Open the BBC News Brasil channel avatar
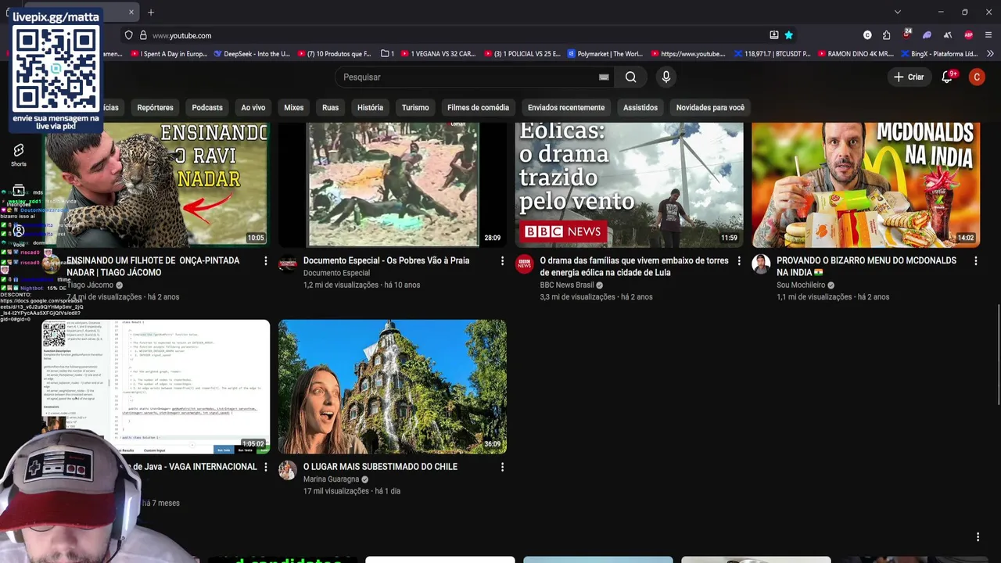The image size is (1001, 563). click(524, 264)
